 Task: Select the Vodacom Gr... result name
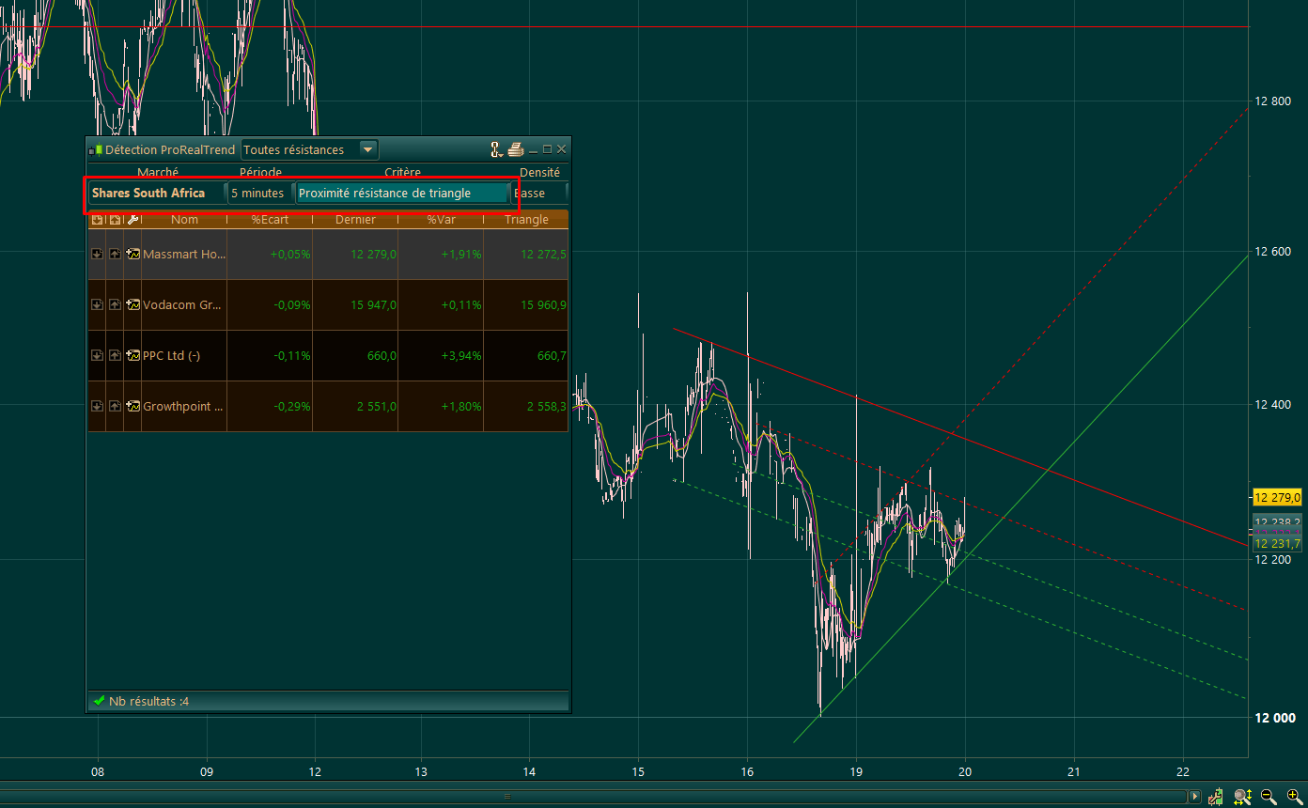(183, 304)
